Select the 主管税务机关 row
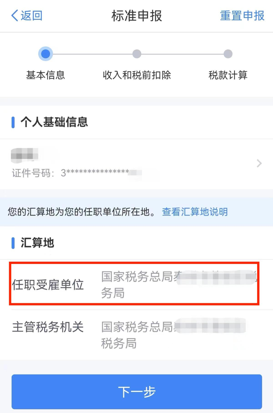Screen dimensions: 273x413 [136, 335]
